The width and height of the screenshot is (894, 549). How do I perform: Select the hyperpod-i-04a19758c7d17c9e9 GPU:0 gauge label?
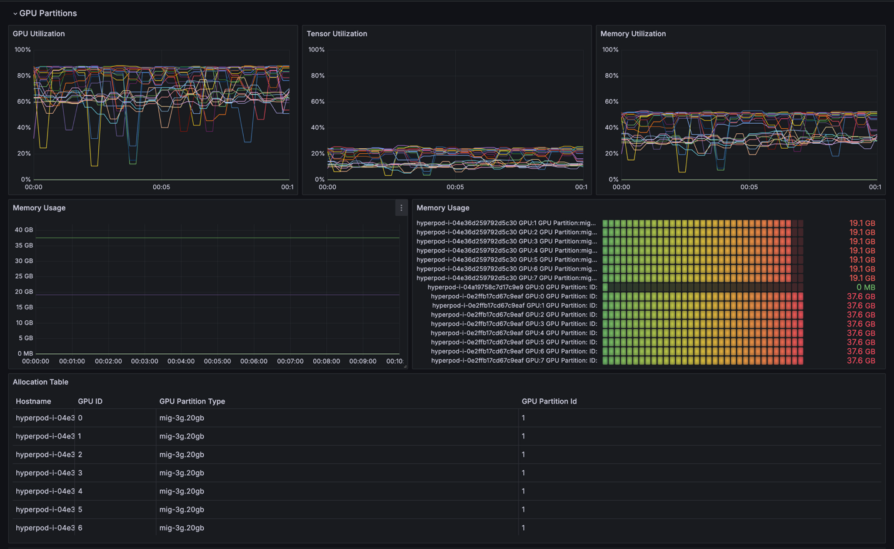[x=512, y=288]
